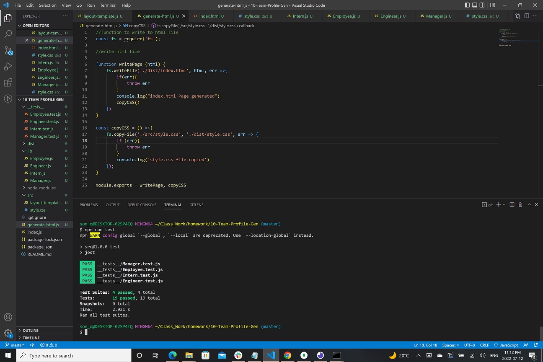Click the CRLF line-ending indicator
The height and width of the screenshot is (362, 543).
click(x=484, y=345)
